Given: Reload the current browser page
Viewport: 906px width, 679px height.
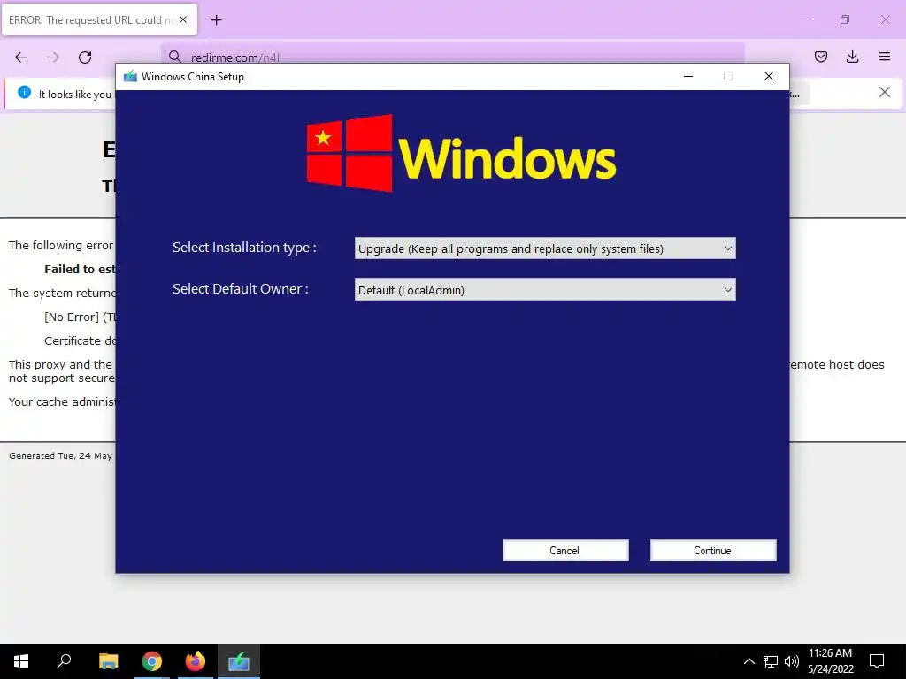Looking at the screenshot, I should 85,57.
